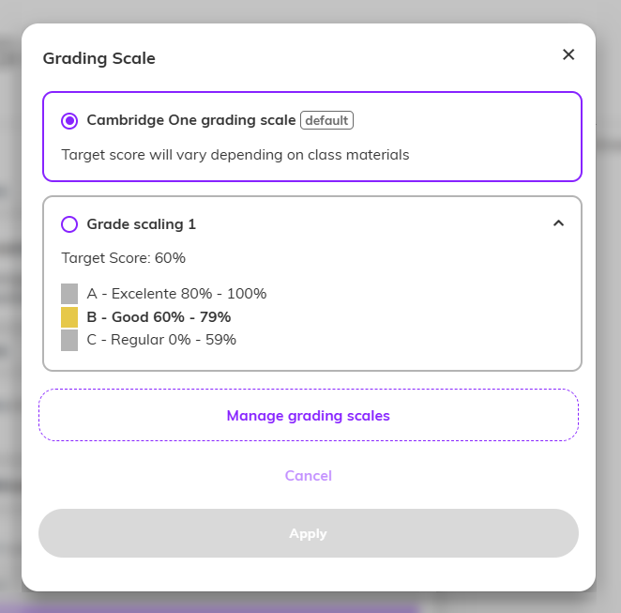Collapse the Grade scaling 1 section chevron
This screenshot has width=621, height=613.
click(x=558, y=223)
